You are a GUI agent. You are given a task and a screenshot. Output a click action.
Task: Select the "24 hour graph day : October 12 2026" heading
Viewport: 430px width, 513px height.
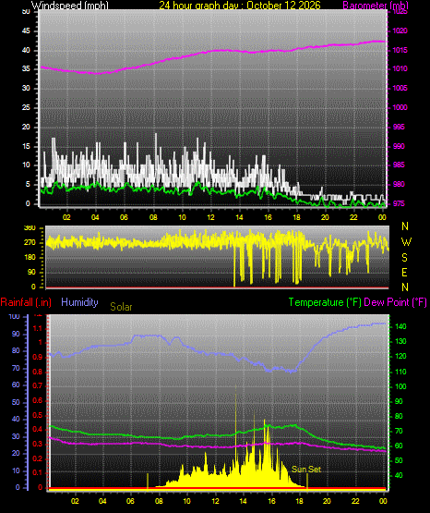(x=240, y=6)
